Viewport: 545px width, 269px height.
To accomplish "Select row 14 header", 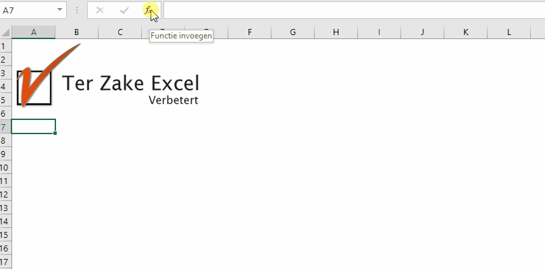I will tap(5, 221).
